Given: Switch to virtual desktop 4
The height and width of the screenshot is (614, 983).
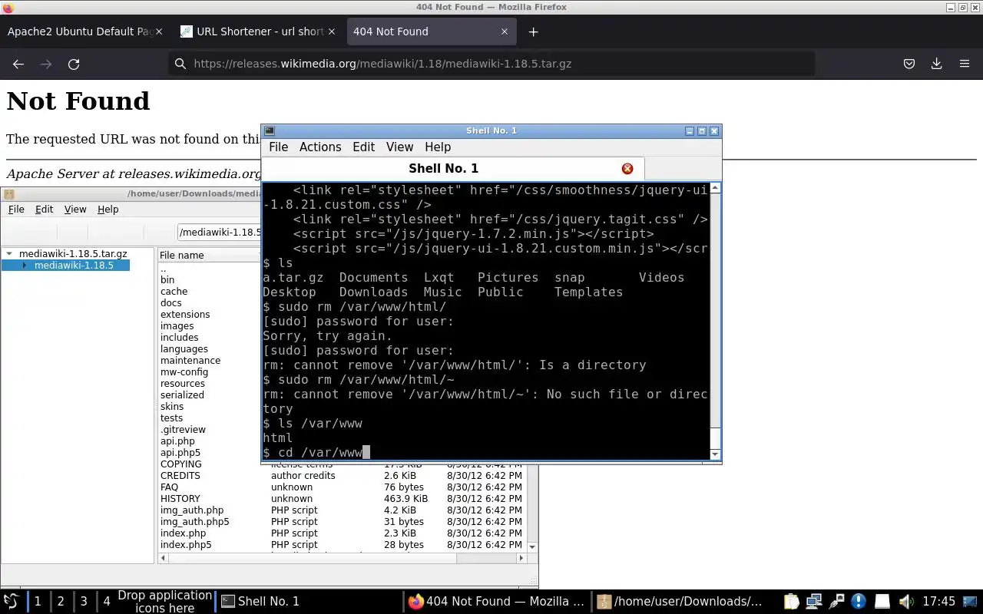Looking at the screenshot, I should pos(107,602).
